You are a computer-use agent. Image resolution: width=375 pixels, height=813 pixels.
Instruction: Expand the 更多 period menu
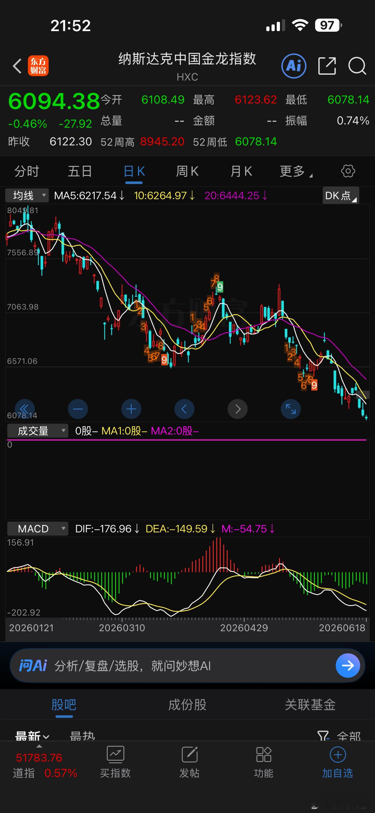(x=296, y=171)
